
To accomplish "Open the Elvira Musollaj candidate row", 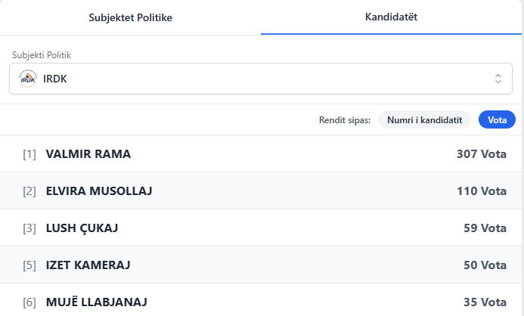I will click(x=99, y=191).
